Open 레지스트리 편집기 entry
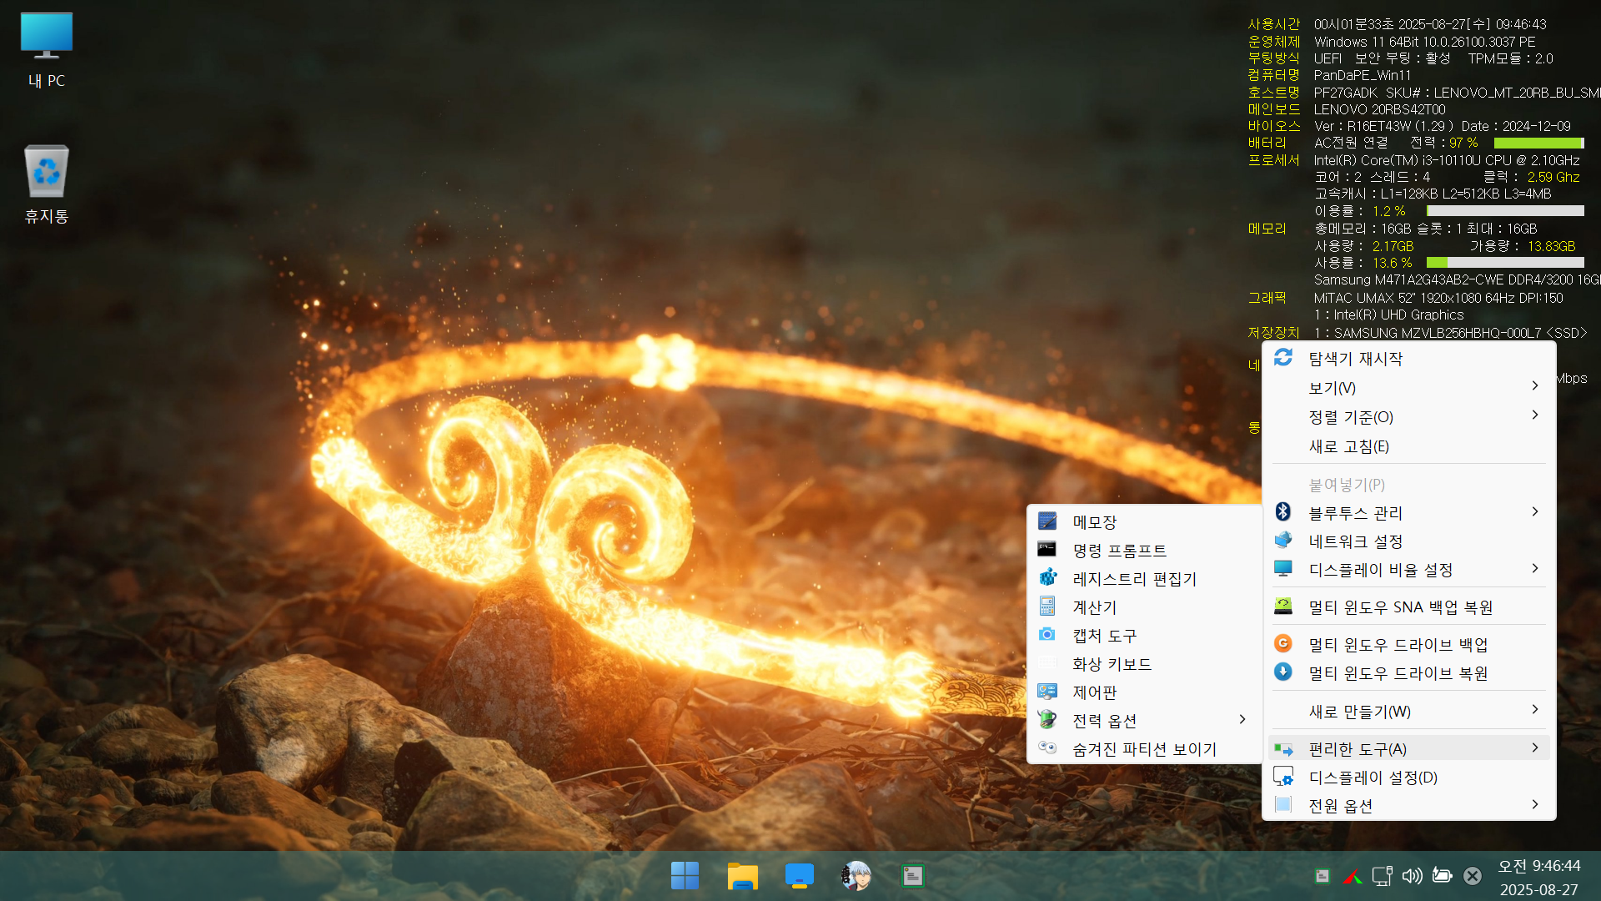 pyautogui.click(x=1134, y=579)
